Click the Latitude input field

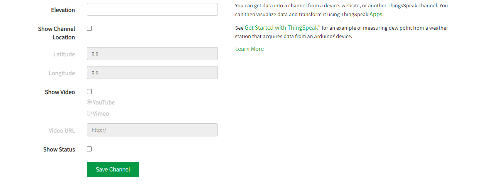tap(152, 54)
